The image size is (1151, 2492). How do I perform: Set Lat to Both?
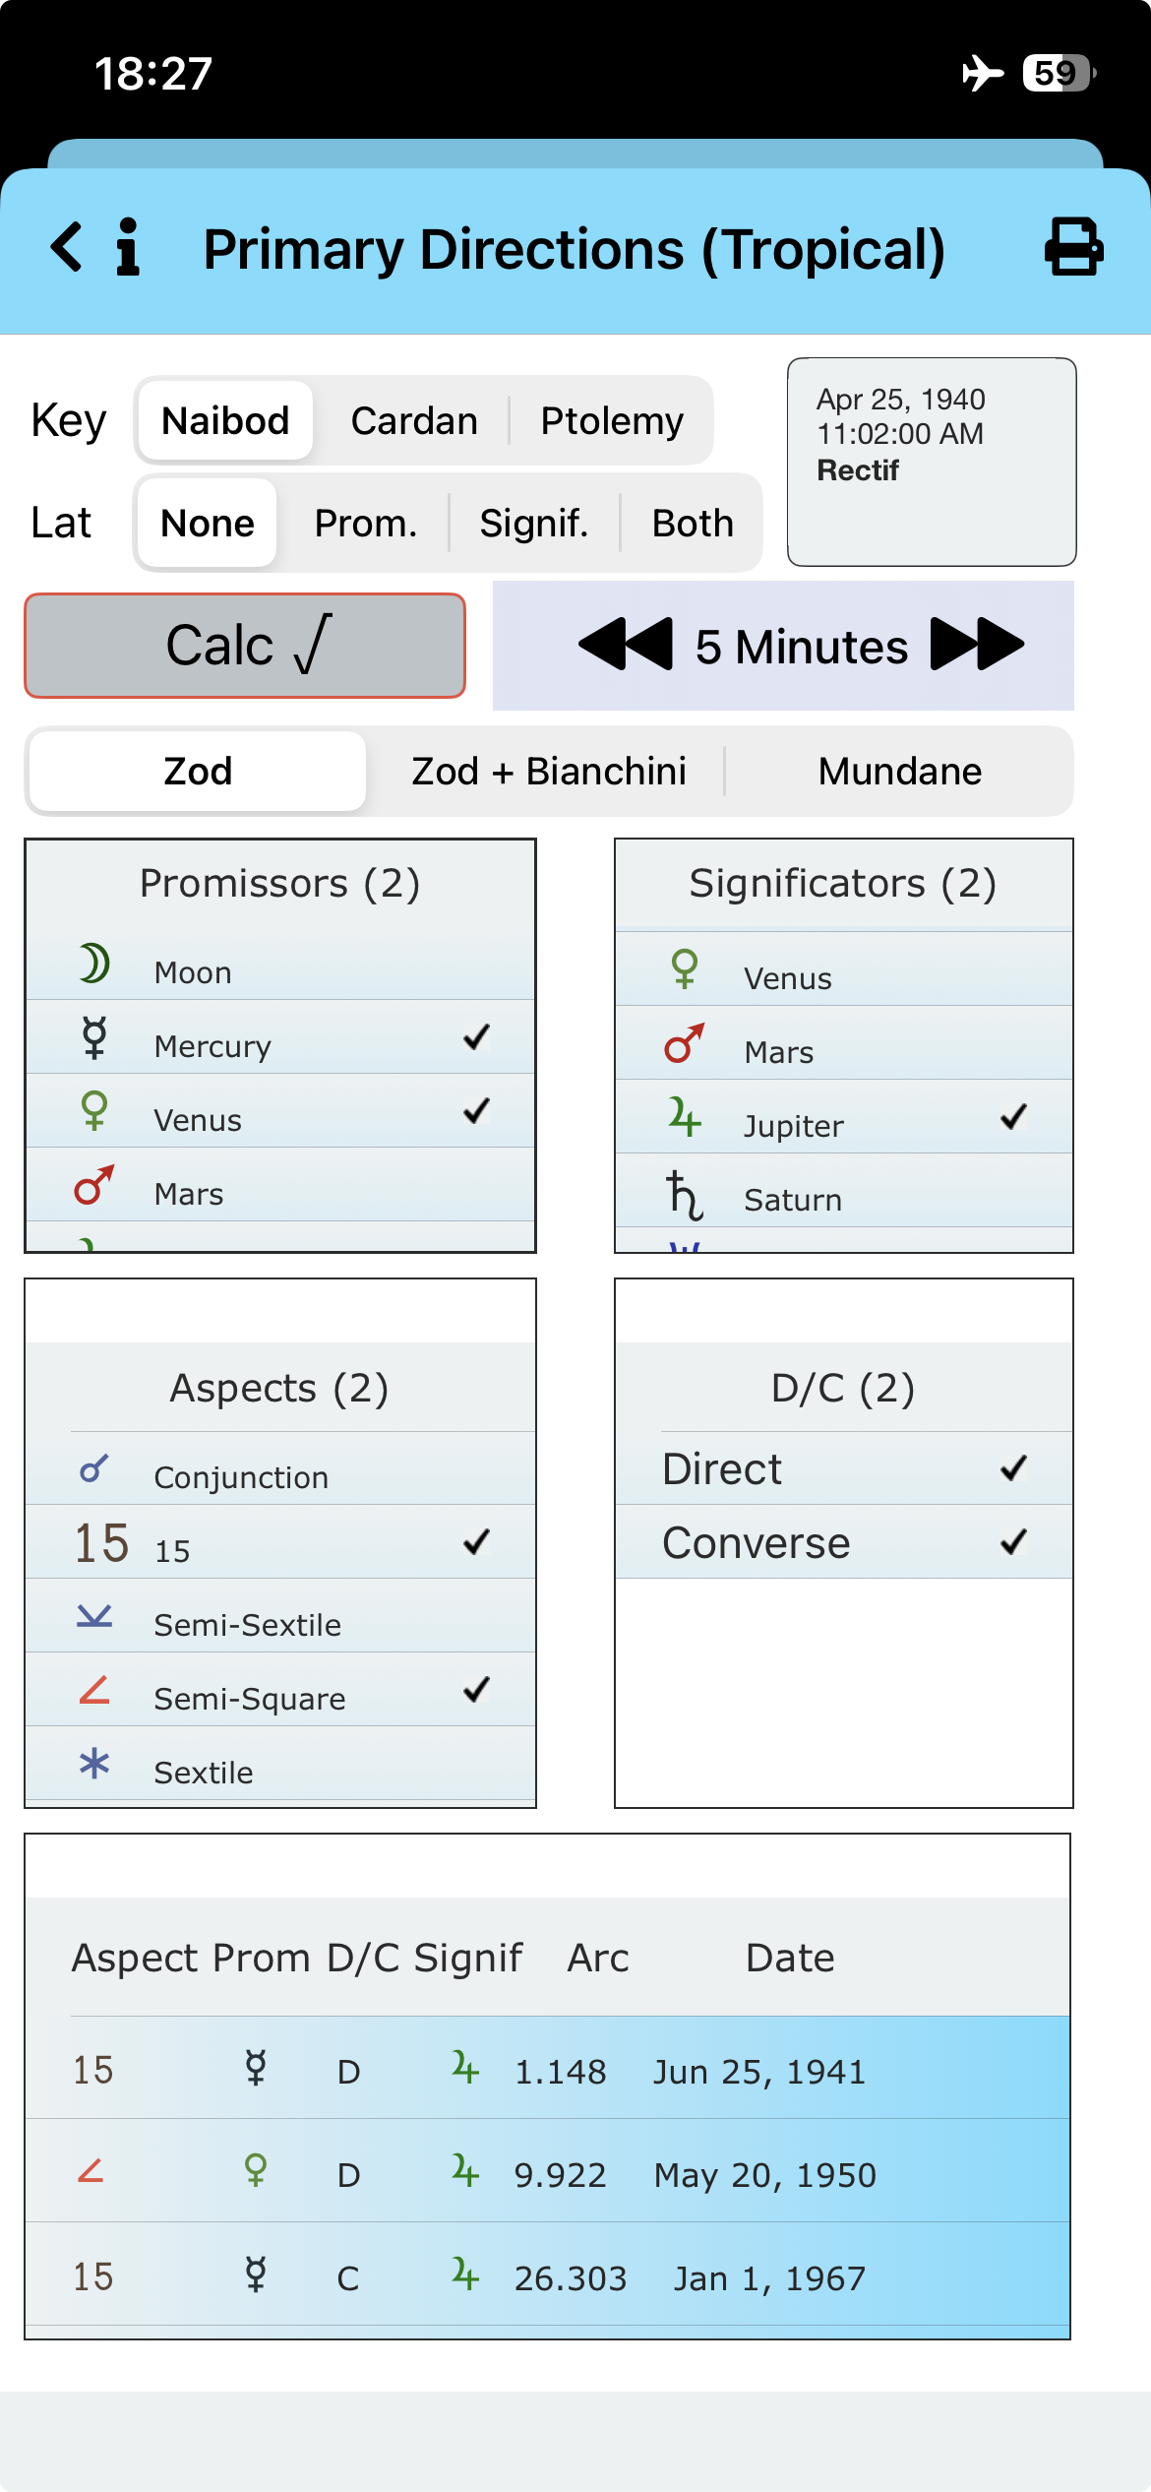(693, 524)
